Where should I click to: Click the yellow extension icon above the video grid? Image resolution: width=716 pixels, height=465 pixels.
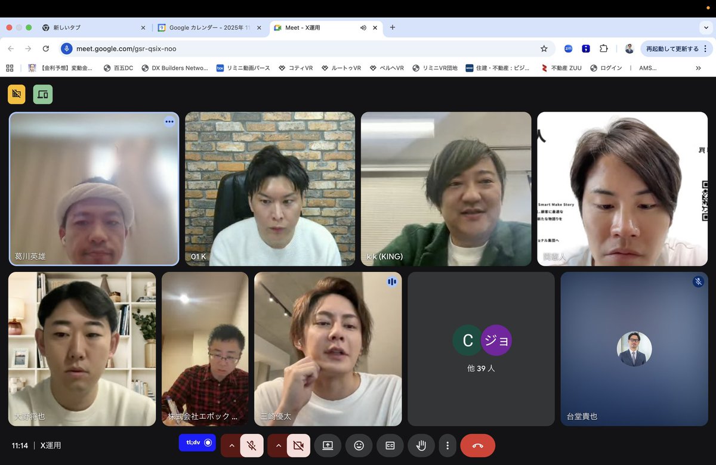pos(16,94)
